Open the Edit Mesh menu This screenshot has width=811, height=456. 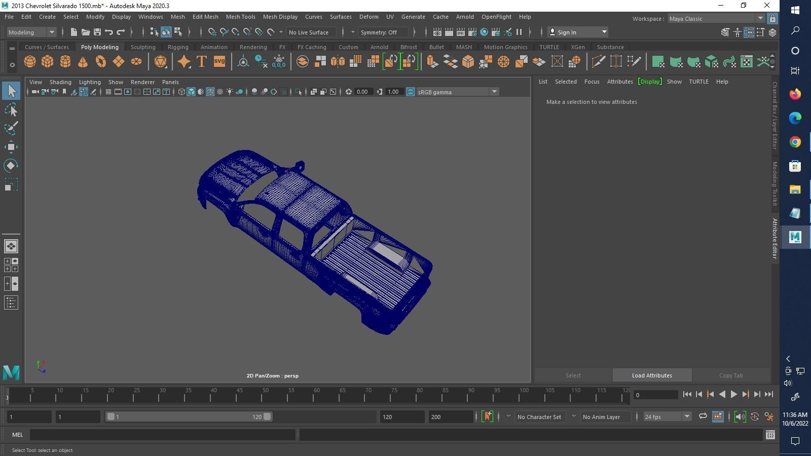click(x=205, y=17)
